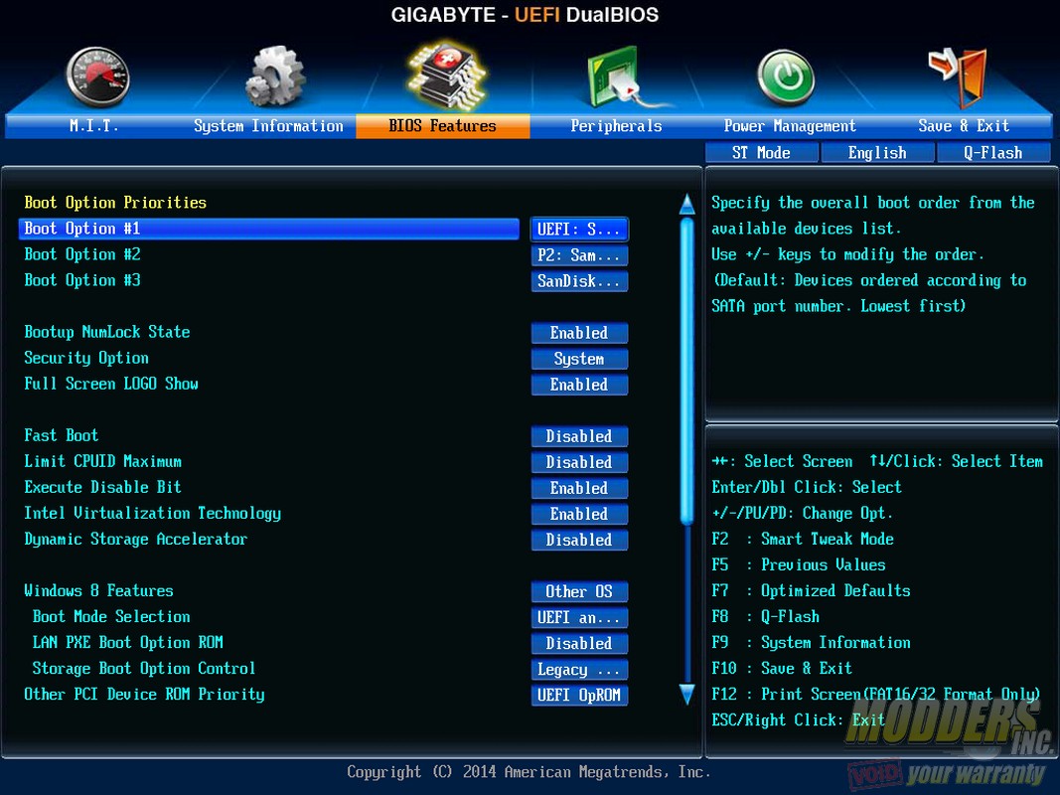Select the BIOS Features tab
The image size is (1060, 795).
tap(443, 126)
